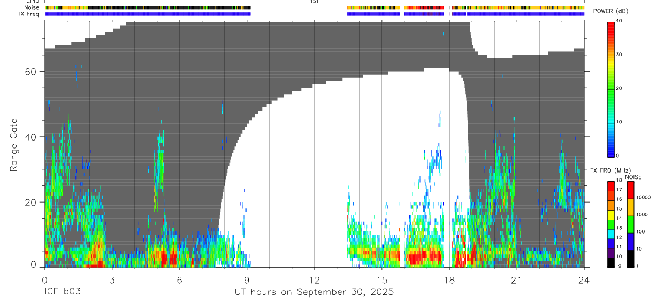Click the 'NOISE' legend title
This screenshot has height=303, width=657.
click(633, 177)
